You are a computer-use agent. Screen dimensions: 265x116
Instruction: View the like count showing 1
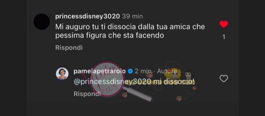(224, 37)
